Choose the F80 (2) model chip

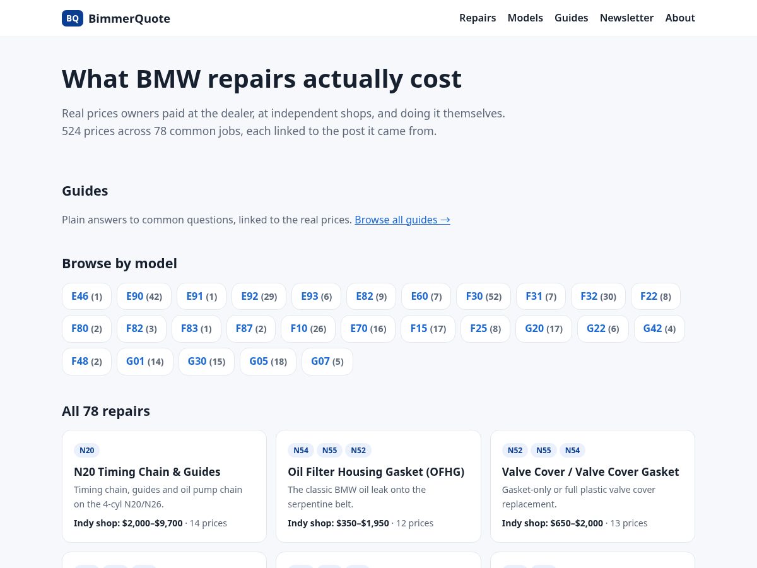click(86, 329)
